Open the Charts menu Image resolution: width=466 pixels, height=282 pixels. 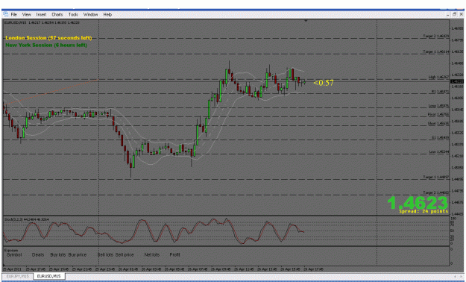tap(57, 14)
